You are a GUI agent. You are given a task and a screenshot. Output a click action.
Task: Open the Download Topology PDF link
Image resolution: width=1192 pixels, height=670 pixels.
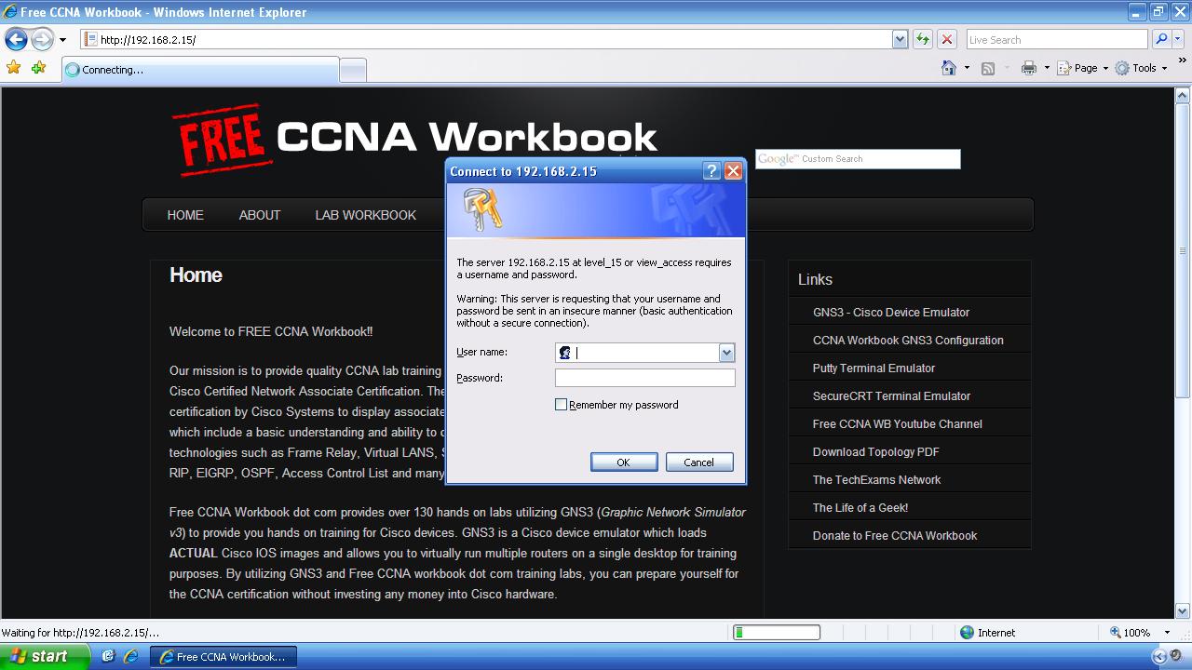pyautogui.click(x=875, y=452)
